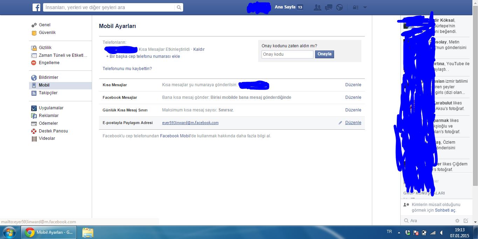
Task: Click pencil icon beside E-postayla Paylaşım Adresi
Action: tap(340, 123)
